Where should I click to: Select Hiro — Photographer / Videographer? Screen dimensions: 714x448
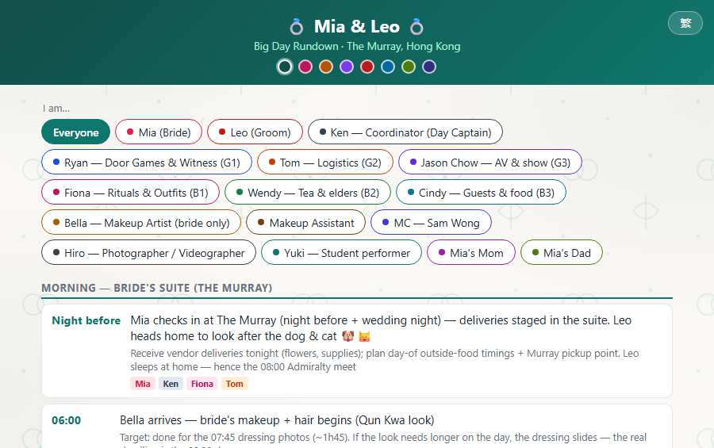coord(148,252)
